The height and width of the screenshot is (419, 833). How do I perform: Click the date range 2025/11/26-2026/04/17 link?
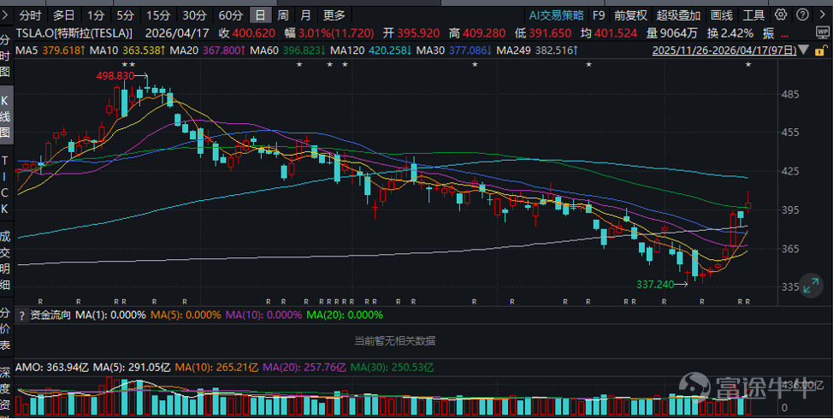pos(724,51)
